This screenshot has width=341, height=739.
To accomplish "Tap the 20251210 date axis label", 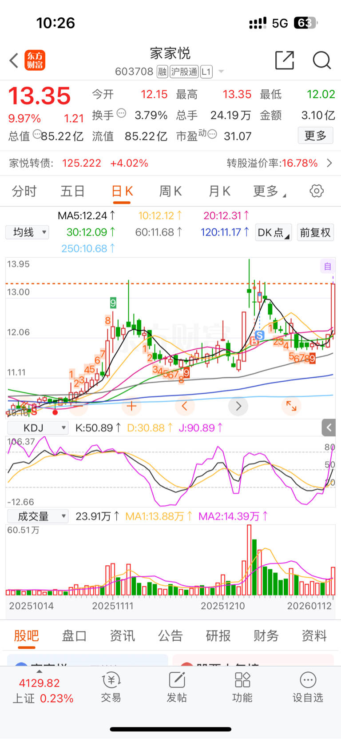I will point(222,606).
